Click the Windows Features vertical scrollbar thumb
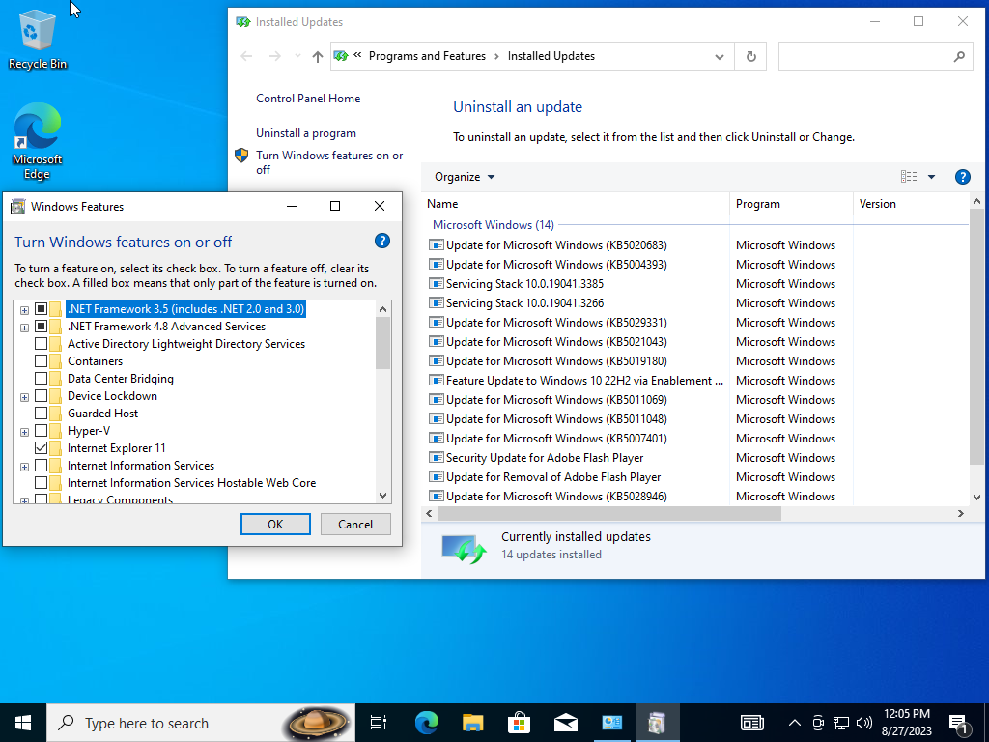989x742 pixels. click(382, 343)
